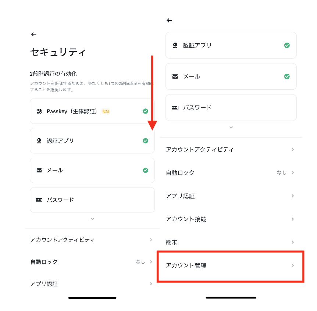Image resolution: width=317 pixels, height=311 pixels.
Task: Open アカウントアクティビティ on left screen
Action: [91, 240]
